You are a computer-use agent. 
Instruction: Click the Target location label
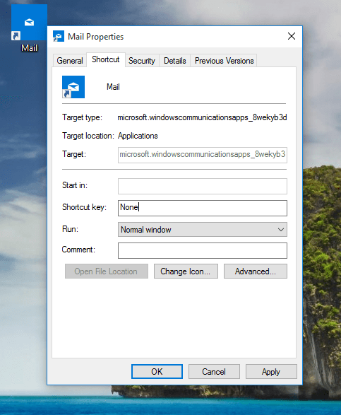[88, 136]
